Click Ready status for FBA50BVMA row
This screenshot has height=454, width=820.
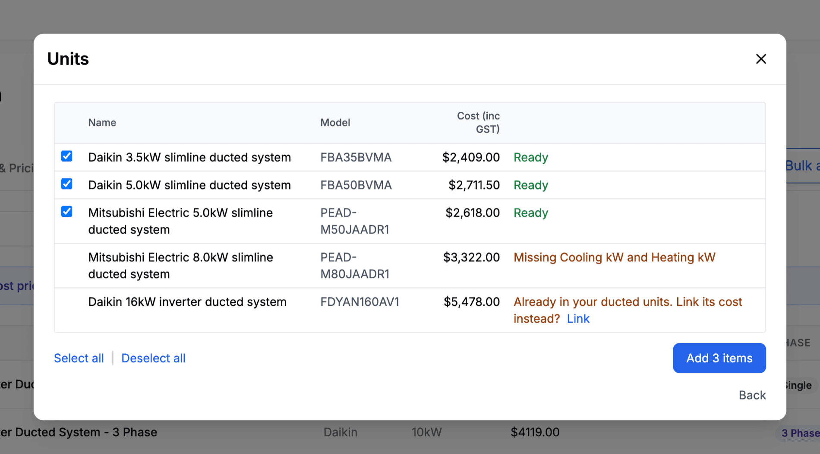[x=531, y=185]
